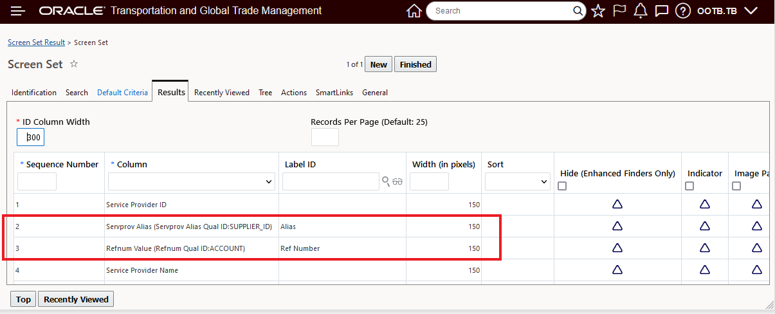
Task: Click Hide triangle for Service Provider Name row
Action: click(617, 270)
